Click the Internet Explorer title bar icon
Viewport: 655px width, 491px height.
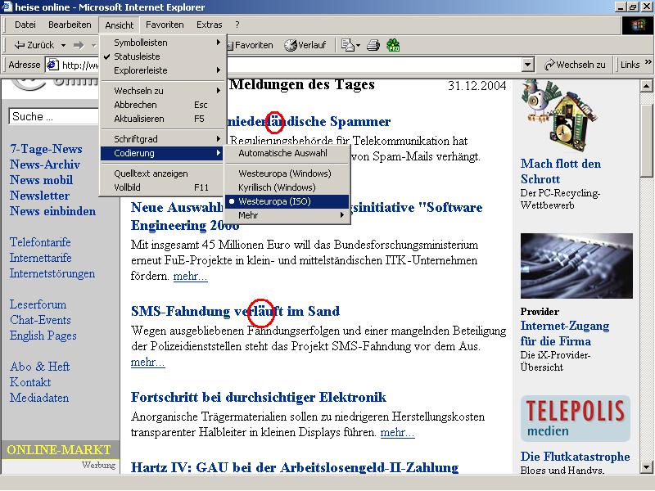(7, 7)
